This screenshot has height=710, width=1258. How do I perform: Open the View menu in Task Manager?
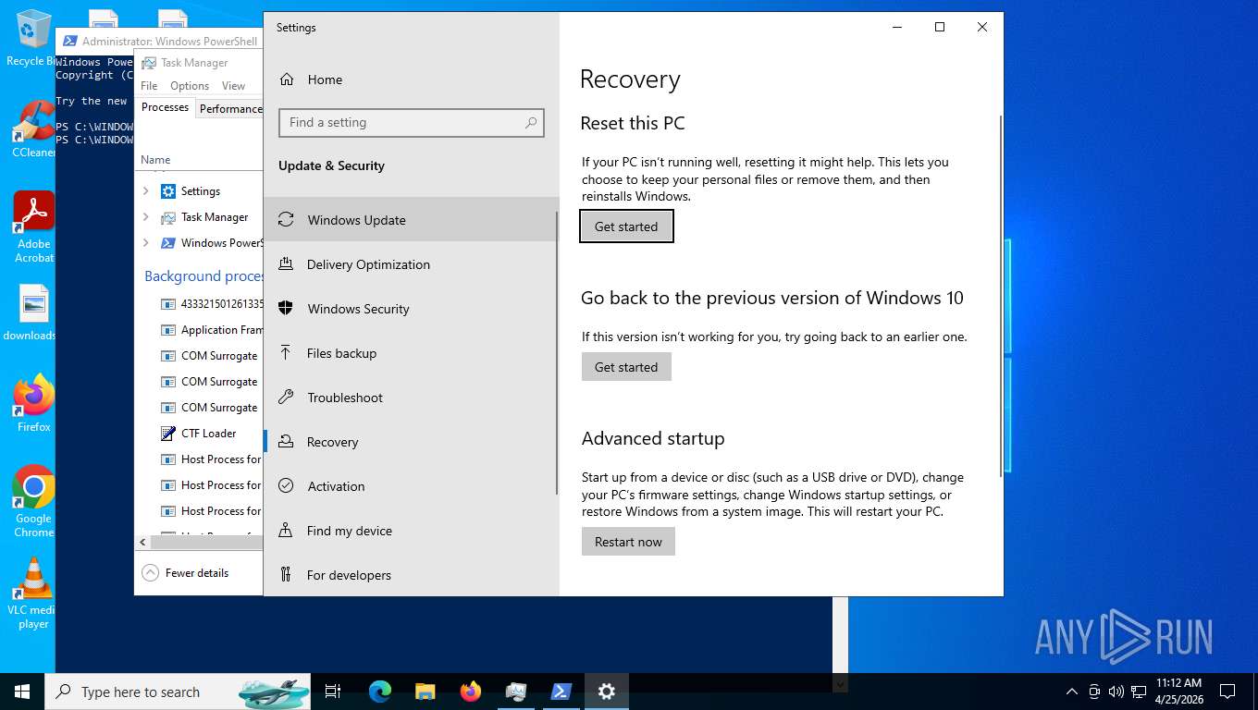tap(233, 86)
